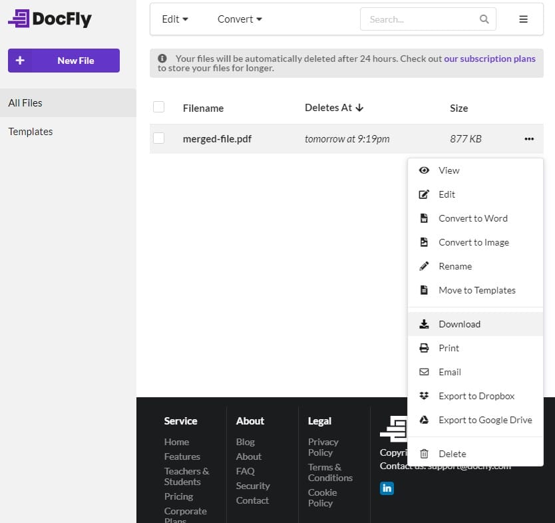Choose Edit in the context menu
The image size is (555, 523).
tap(475, 194)
